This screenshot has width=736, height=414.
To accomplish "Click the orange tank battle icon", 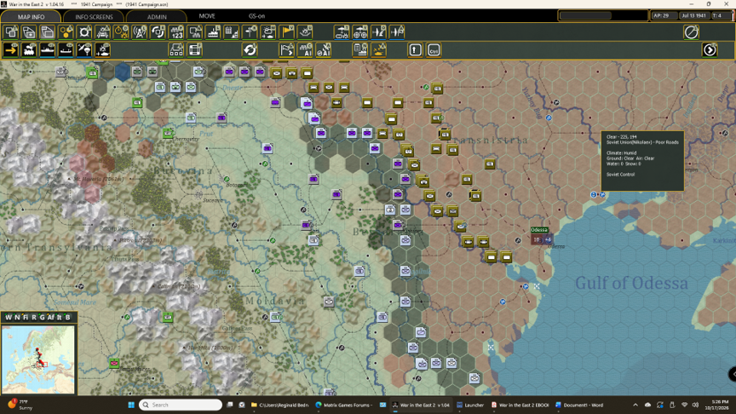I will click(378, 49).
